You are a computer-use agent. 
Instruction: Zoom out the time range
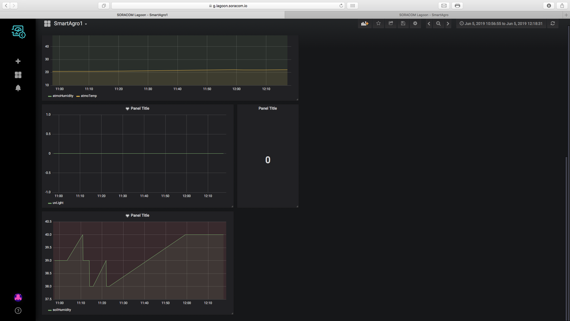tap(438, 23)
